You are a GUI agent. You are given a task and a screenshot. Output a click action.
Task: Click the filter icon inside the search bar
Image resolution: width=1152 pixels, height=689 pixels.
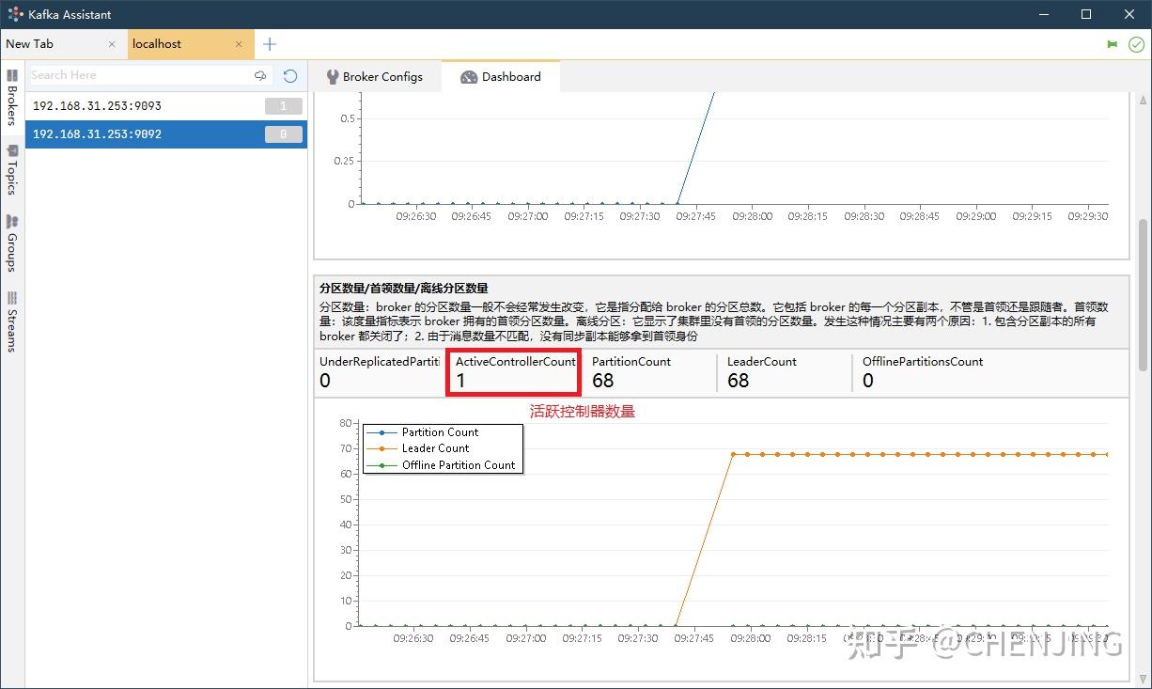click(260, 74)
